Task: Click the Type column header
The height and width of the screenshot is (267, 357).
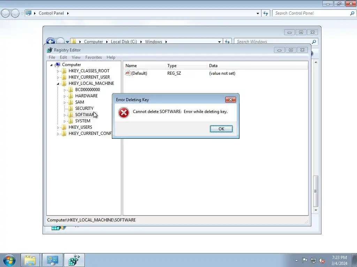Action: tap(186, 66)
